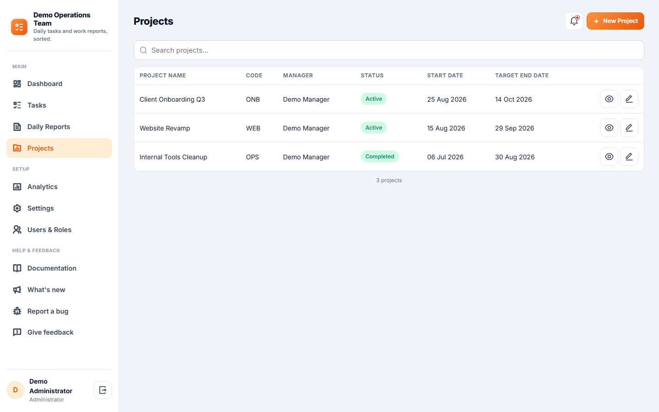Open the Analytics page

click(59, 187)
